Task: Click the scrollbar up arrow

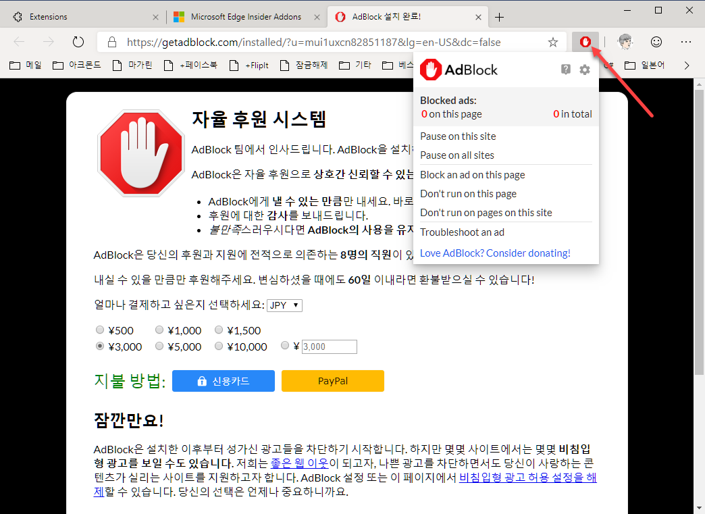Action: 699,84
